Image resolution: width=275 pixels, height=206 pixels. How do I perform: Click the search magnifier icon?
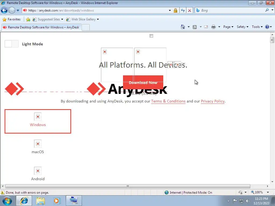pos(267,10)
